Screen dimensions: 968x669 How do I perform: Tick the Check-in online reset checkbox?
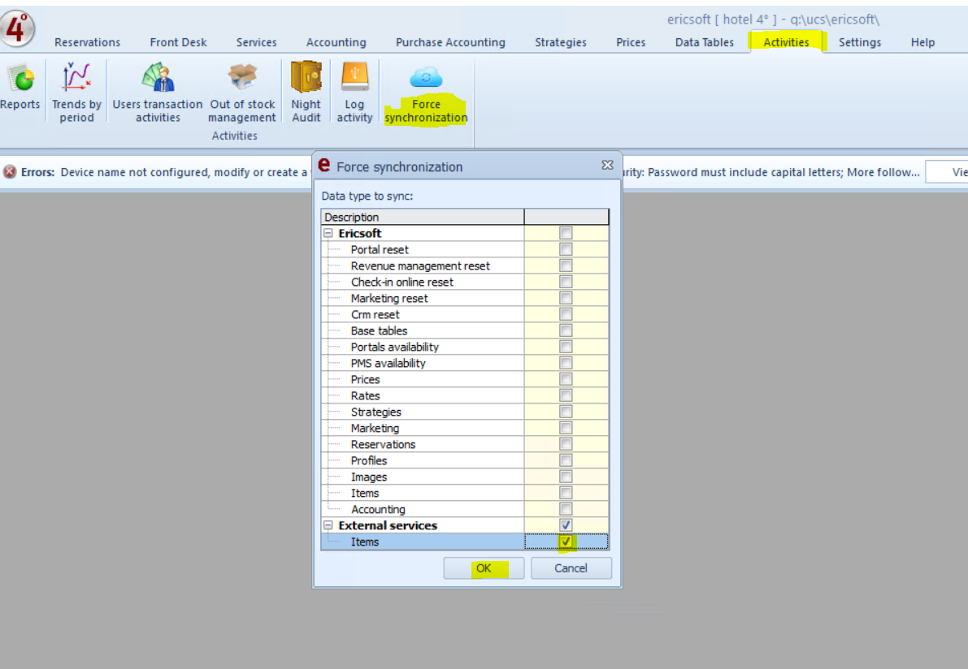[566, 282]
